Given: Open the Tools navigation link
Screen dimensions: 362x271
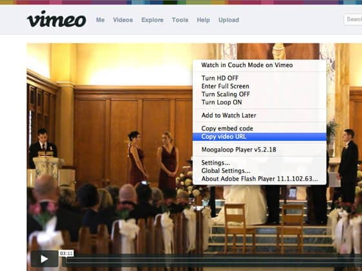Looking at the screenshot, I should tap(180, 20).
